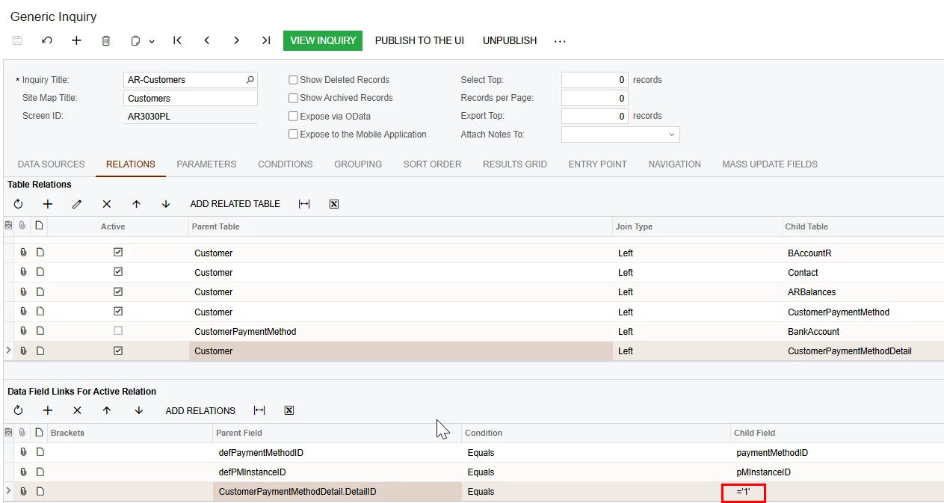Go to the previous record
This screenshot has width=944, height=503.
pyautogui.click(x=207, y=40)
